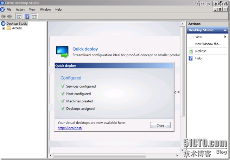Click the Back arrow toolbar icon

click(x=3, y=17)
